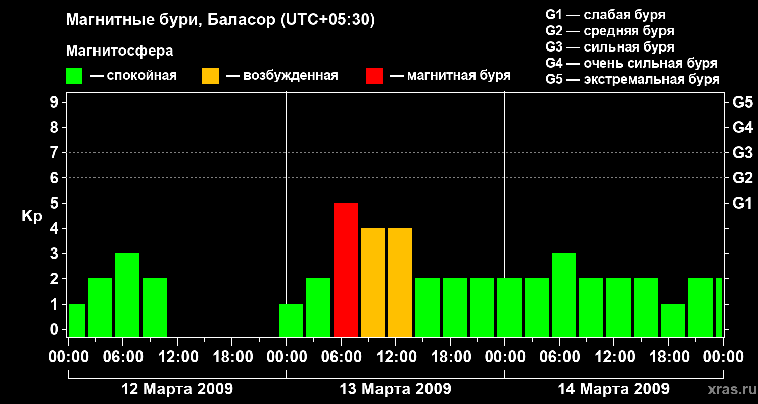The image size is (758, 404).
Task: Click the '— возбужденная' legend label
Action: (282, 76)
